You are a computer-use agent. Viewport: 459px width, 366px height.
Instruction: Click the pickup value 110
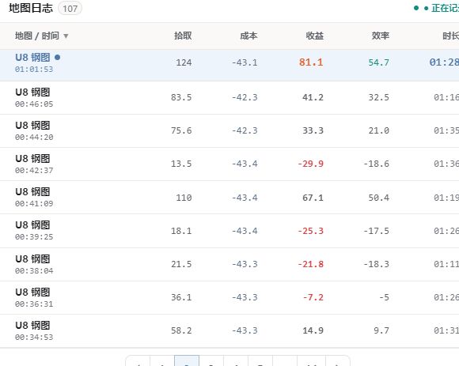click(184, 198)
